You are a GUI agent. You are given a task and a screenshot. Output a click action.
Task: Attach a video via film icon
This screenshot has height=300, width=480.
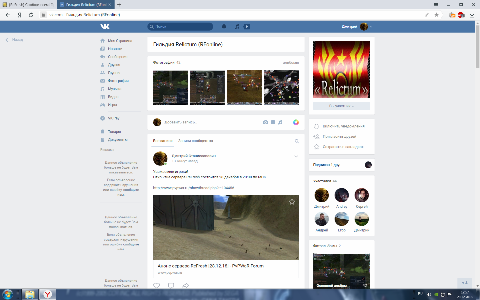[273, 122]
